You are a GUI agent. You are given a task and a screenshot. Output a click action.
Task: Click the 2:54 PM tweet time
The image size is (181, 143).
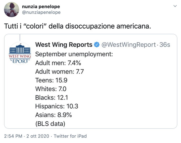13,136
